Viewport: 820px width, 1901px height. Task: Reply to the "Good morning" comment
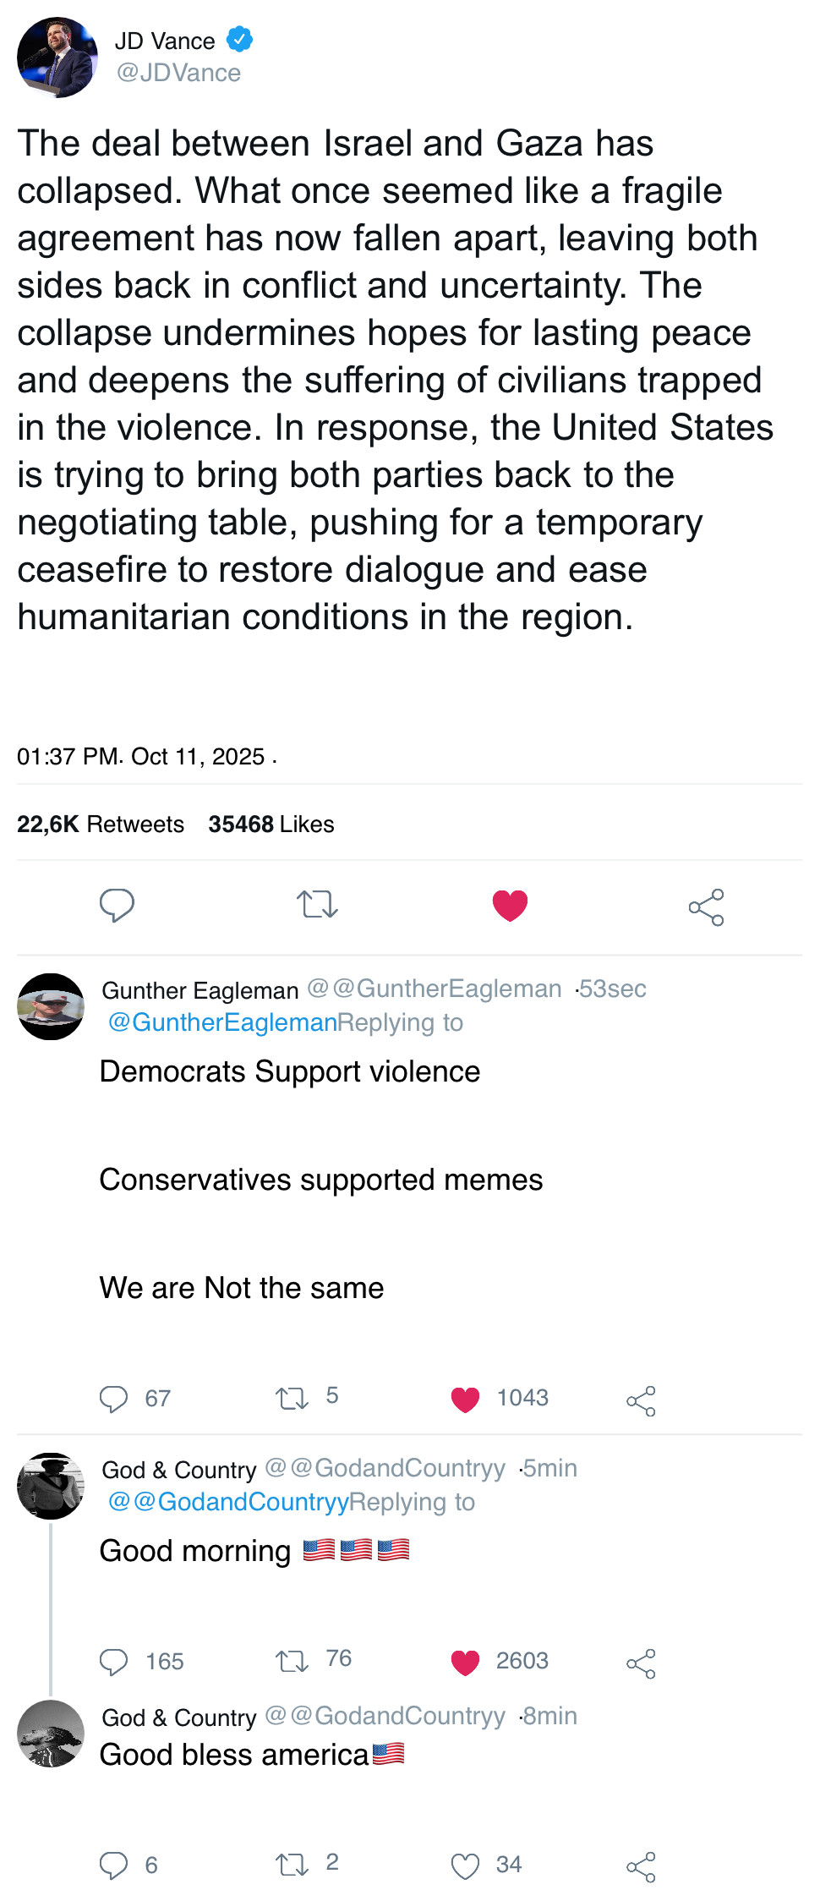tap(113, 1662)
